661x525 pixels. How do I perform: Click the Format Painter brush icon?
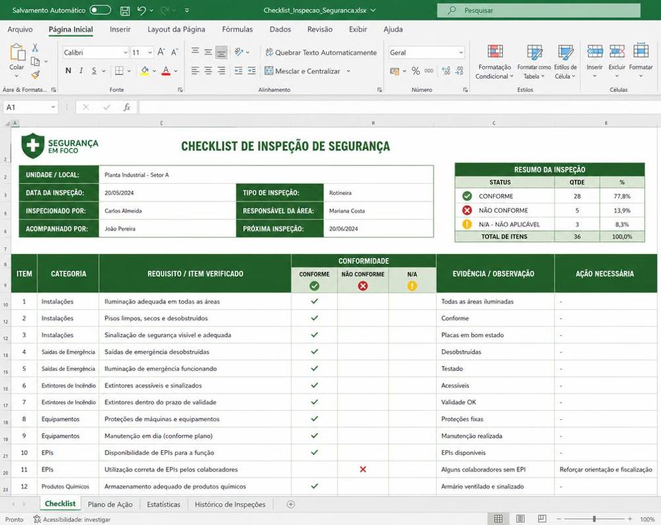tap(36, 75)
